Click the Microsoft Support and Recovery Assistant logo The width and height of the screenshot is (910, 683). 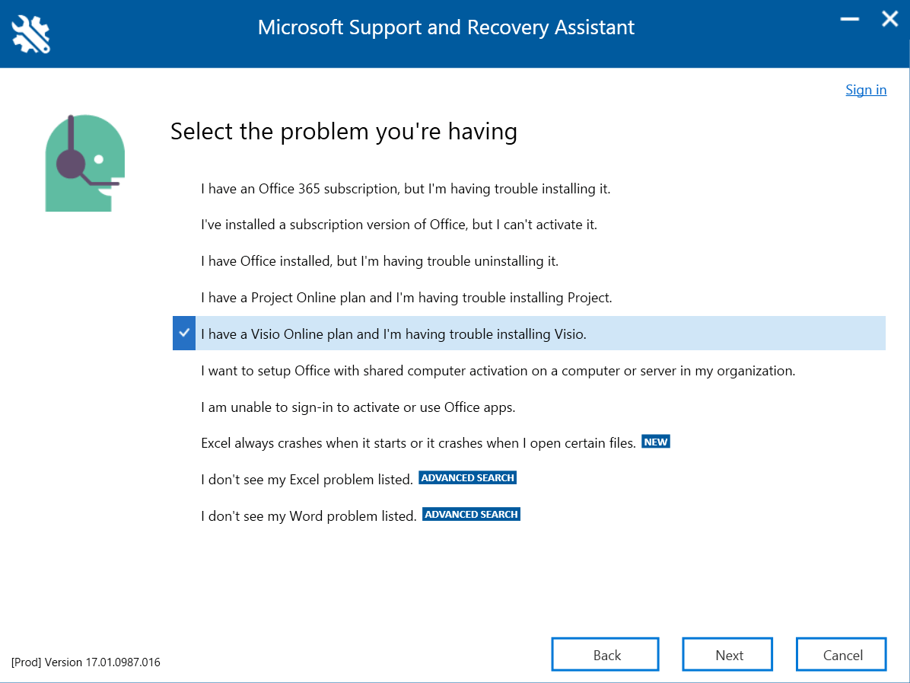coord(29,33)
